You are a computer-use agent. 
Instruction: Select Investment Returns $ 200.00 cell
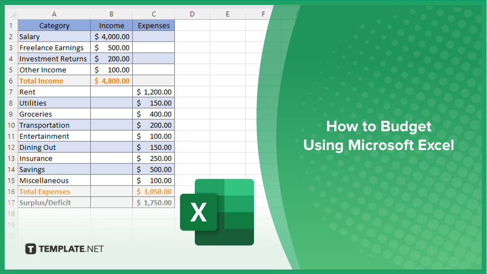[x=111, y=59]
